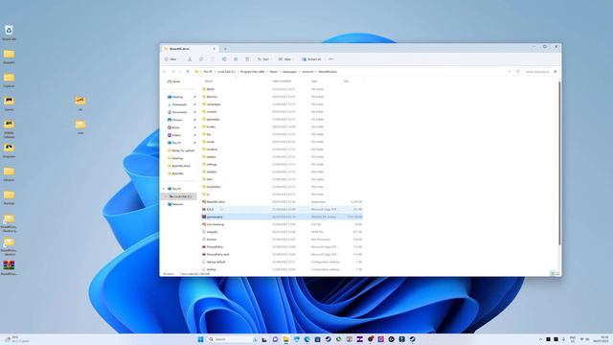Image resolution: width=613 pixels, height=345 pixels.
Task: Click the taskbar Search box
Action: [x=232, y=339]
